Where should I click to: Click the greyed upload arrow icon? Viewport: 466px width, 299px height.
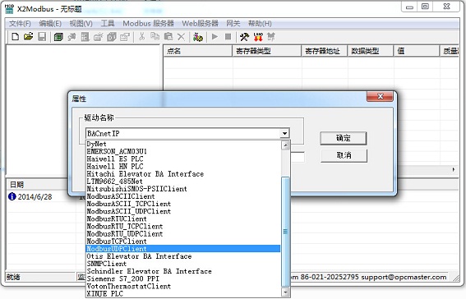[270, 37]
